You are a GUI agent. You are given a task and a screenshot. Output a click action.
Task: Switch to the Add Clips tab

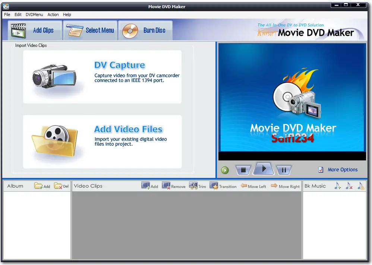tap(35, 30)
